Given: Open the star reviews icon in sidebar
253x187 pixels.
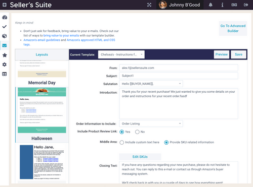Looking at the screenshot, I should coord(5,55).
